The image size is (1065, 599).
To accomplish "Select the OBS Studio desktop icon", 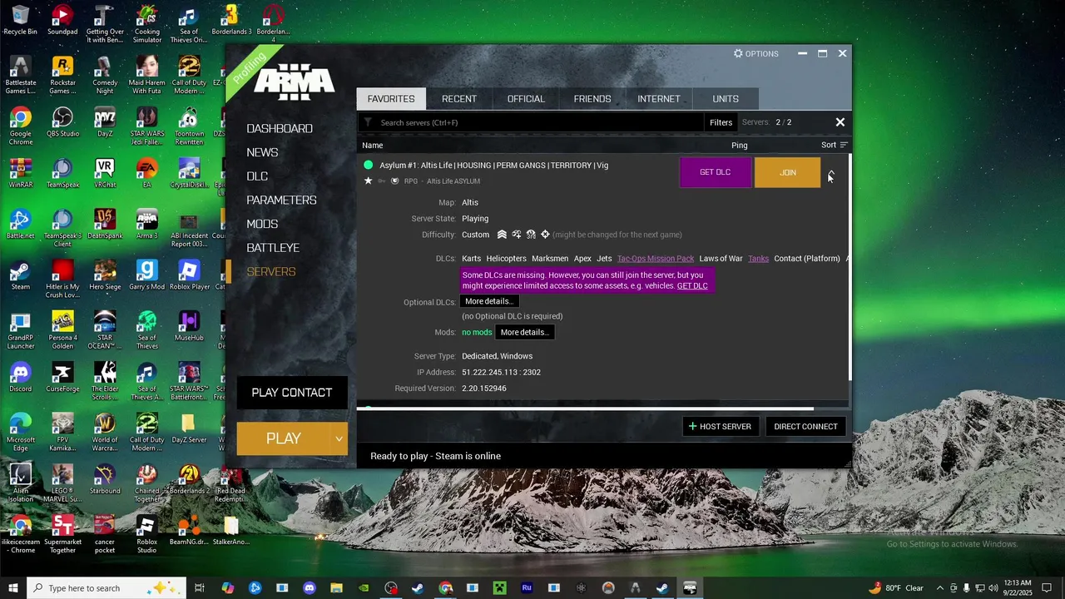I will tap(62, 122).
